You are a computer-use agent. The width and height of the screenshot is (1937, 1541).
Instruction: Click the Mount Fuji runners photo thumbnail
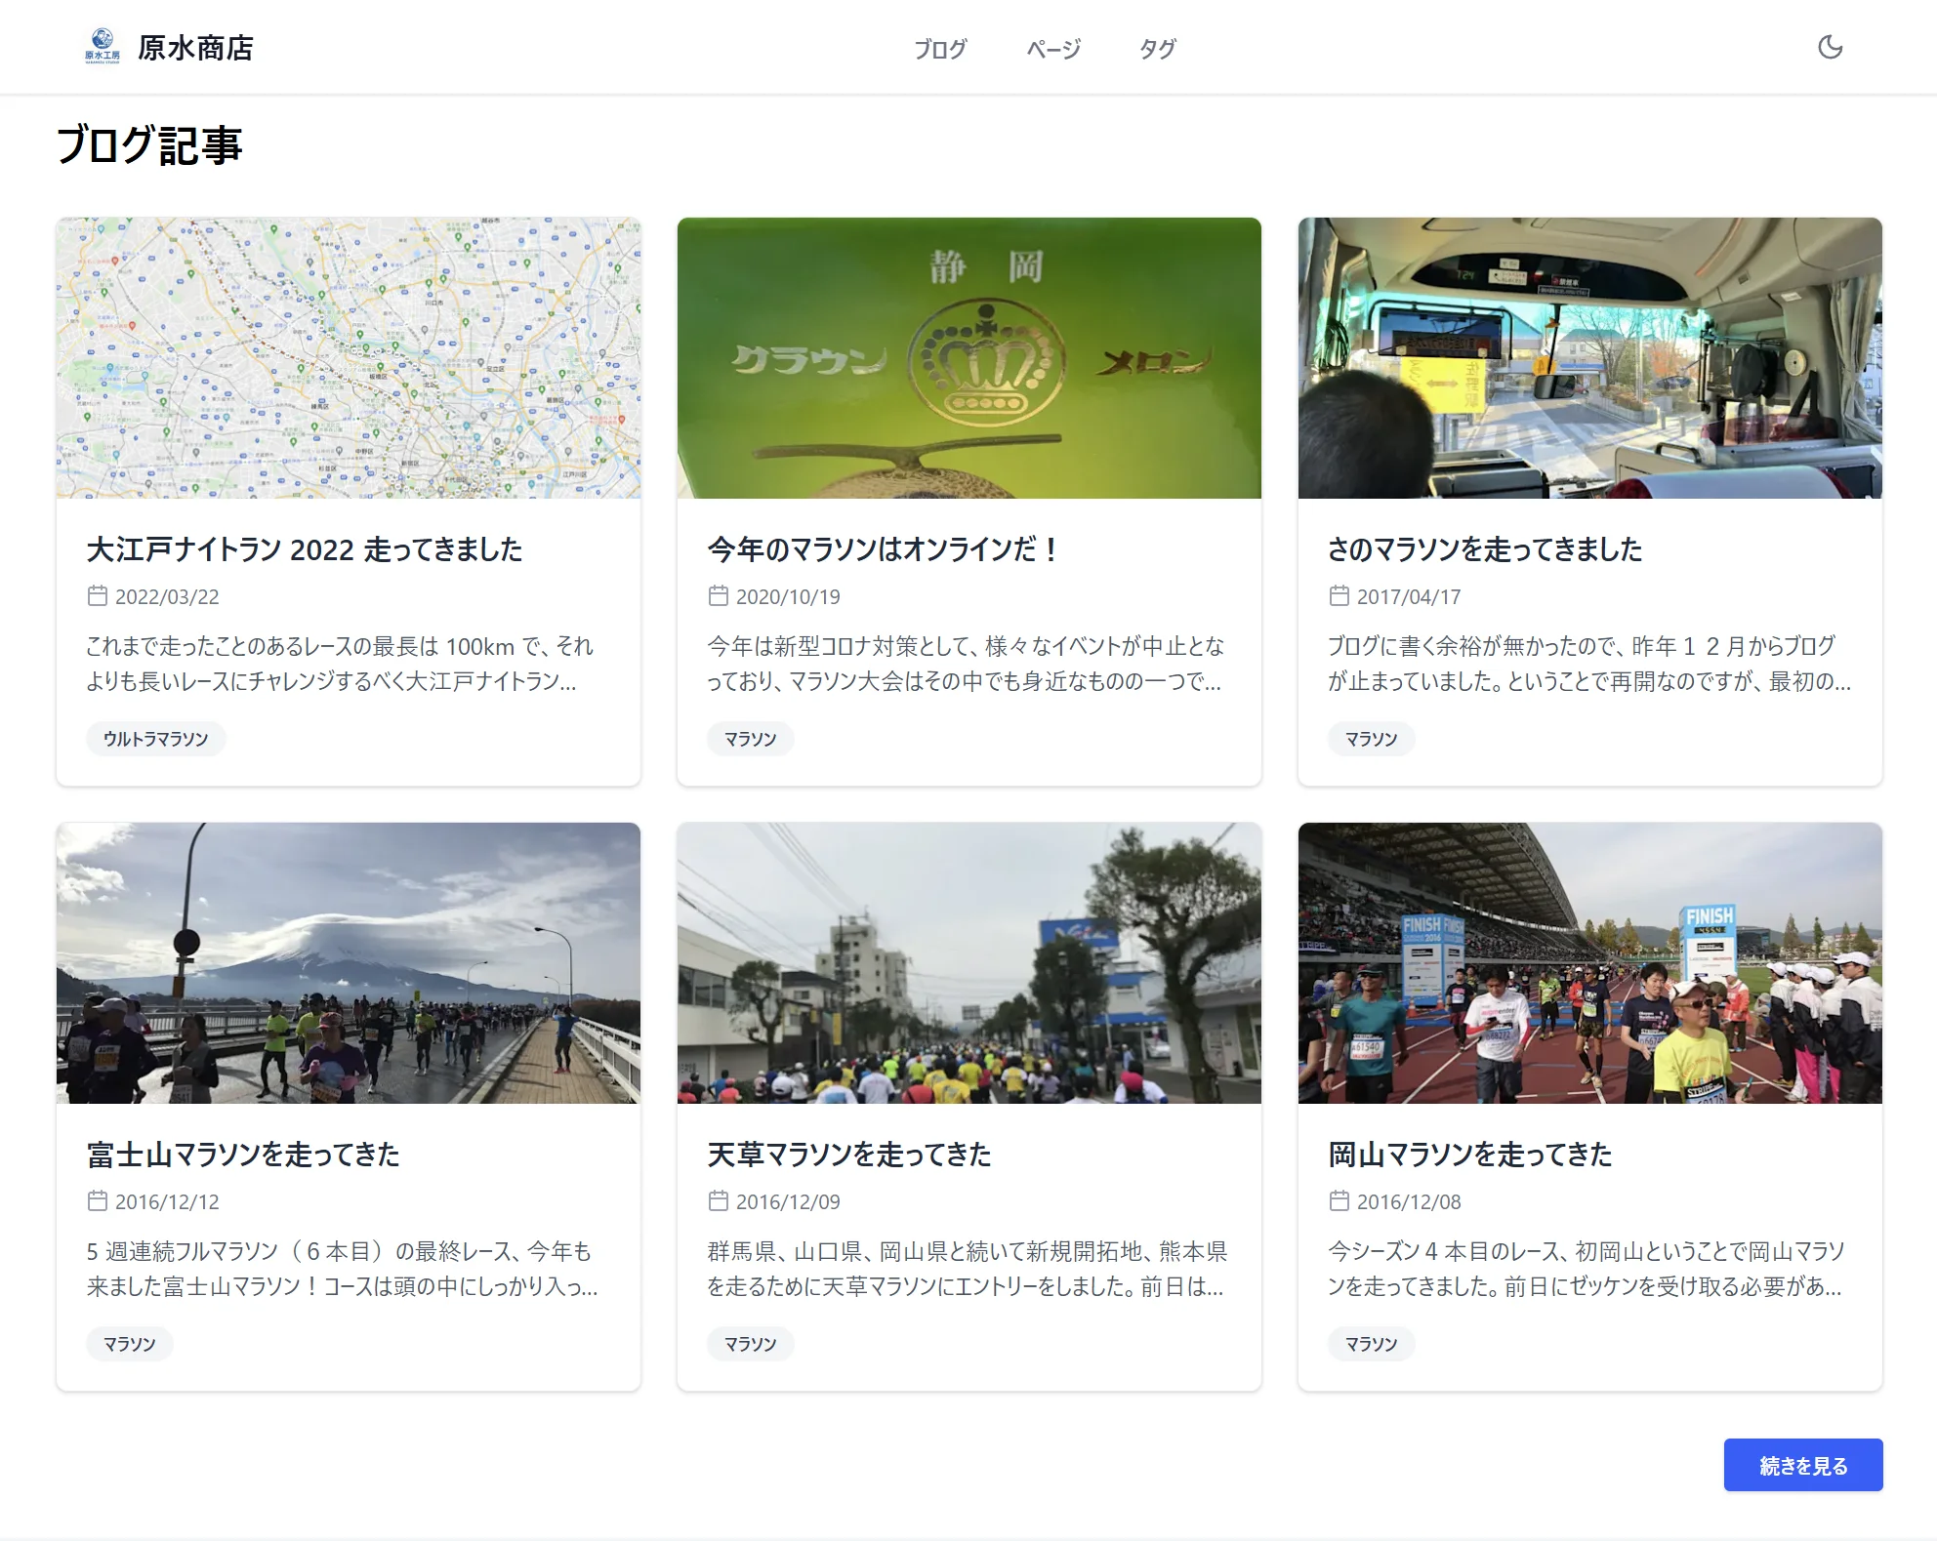click(349, 963)
